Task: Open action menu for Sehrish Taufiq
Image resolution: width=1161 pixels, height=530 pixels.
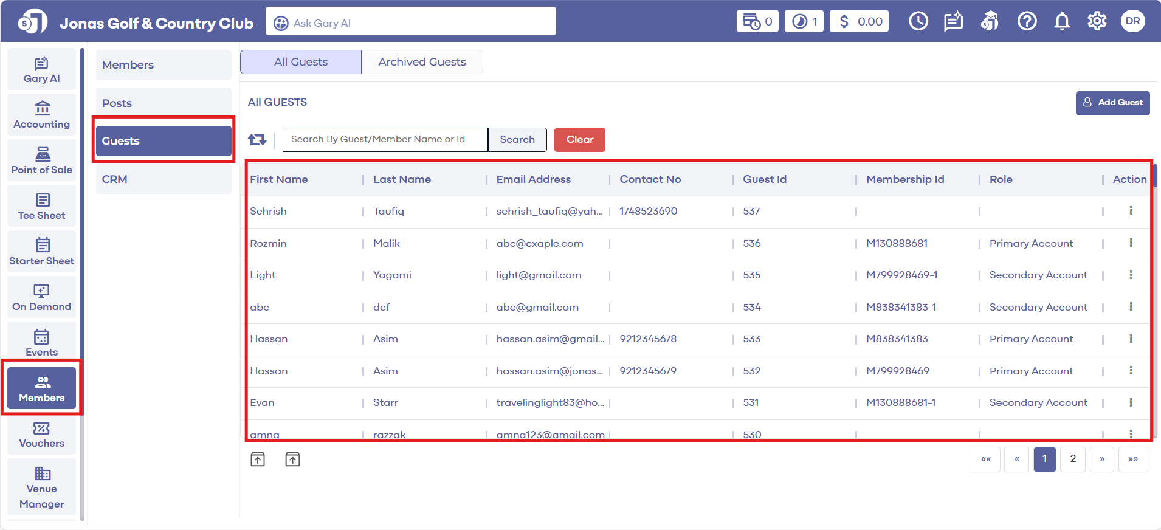Action: (x=1131, y=211)
